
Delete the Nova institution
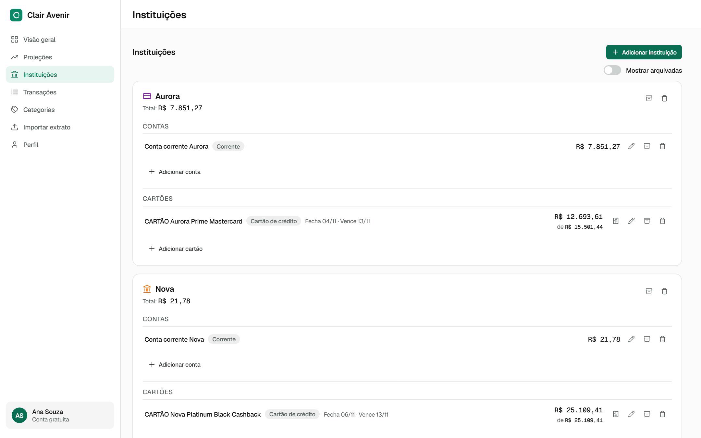coord(664,291)
